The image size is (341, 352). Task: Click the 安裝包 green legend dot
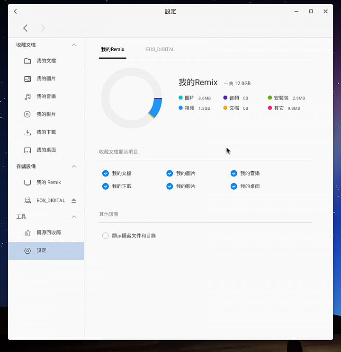pyautogui.click(x=270, y=97)
